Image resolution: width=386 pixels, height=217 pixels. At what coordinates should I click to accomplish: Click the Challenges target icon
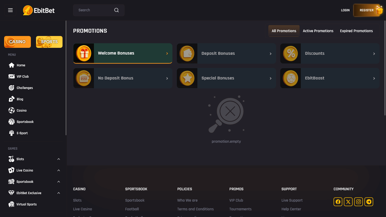coord(12,88)
